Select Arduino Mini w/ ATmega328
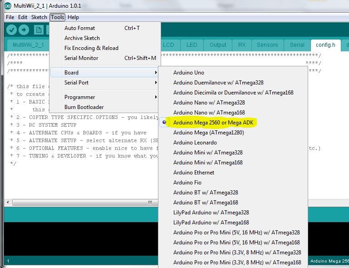 point(233,153)
